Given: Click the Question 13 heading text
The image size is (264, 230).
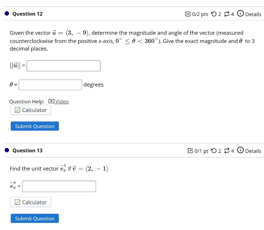Looking at the screenshot, I should pyautogui.click(x=27, y=151).
